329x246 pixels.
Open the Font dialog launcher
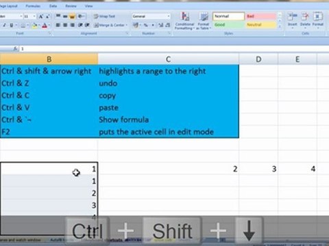pyautogui.click(x=49, y=33)
